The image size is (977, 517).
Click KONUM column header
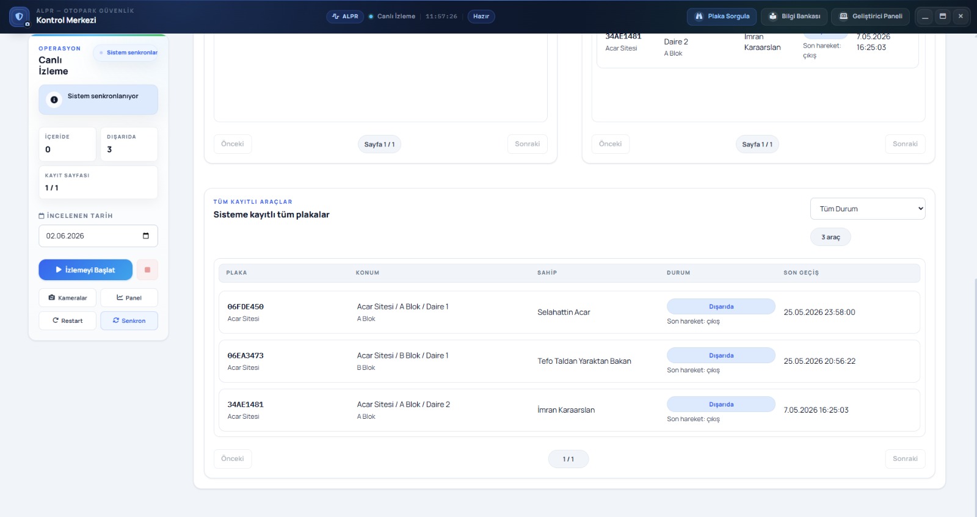[368, 273]
